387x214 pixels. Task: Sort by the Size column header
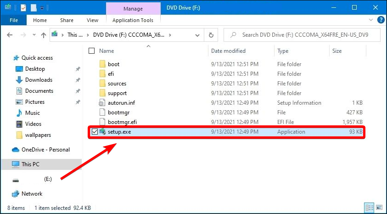pos(337,51)
